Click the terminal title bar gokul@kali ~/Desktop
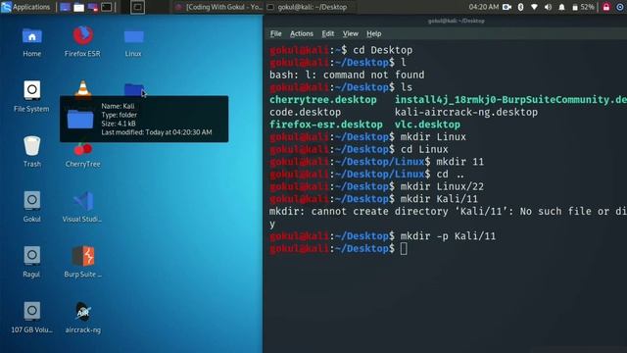 coord(457,21)
